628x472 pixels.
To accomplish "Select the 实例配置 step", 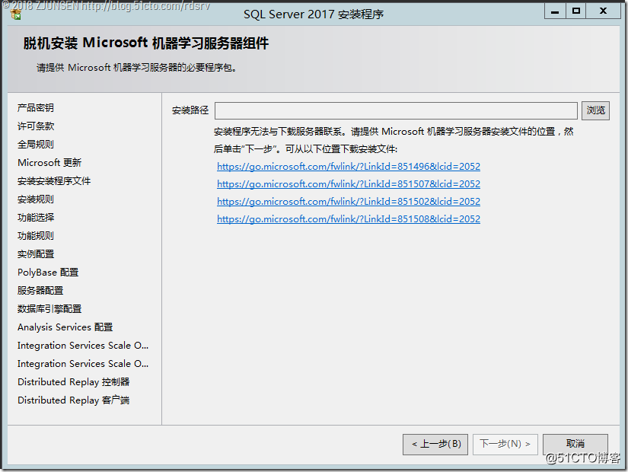I will 36,254.
